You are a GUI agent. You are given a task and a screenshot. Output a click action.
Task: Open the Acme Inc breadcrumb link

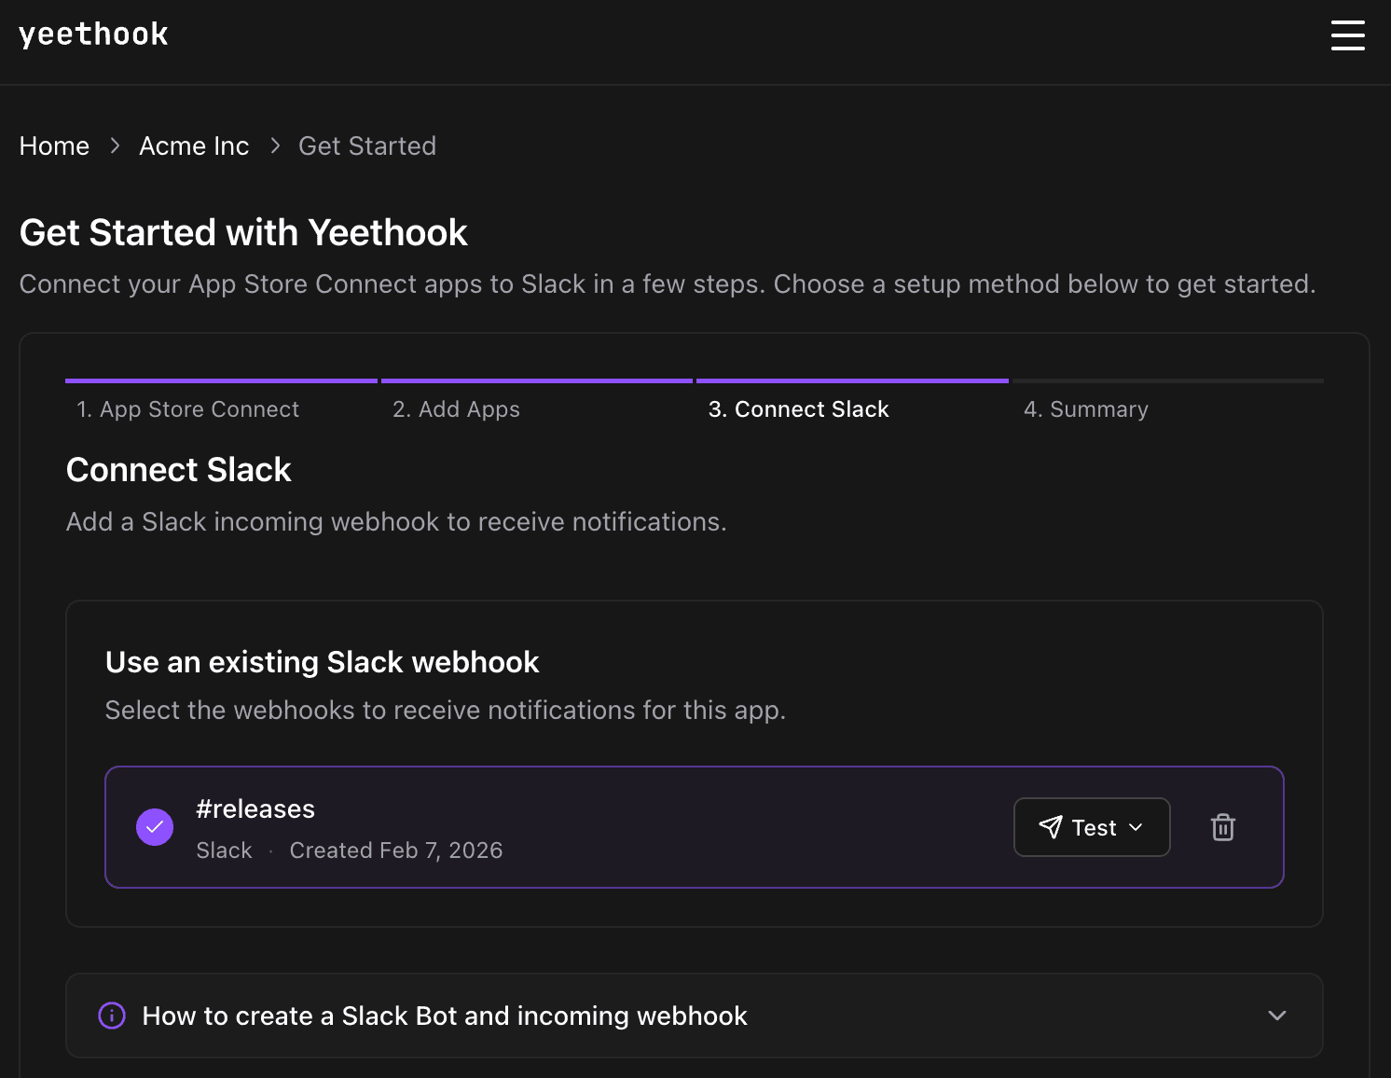(x=194, y=145)
